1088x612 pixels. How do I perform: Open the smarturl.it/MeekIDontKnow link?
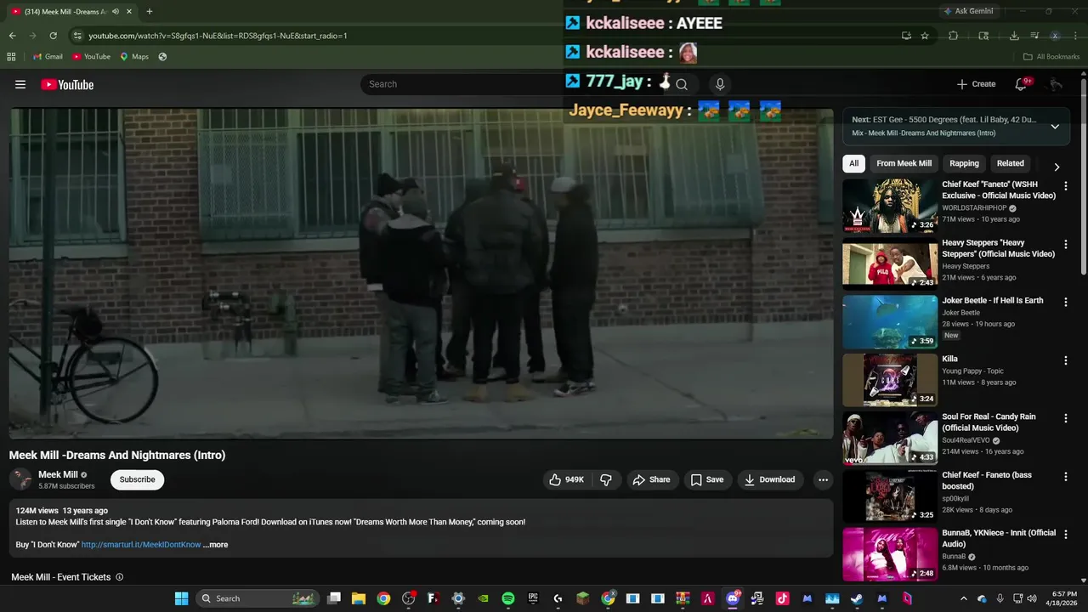(x=141, y=545)
